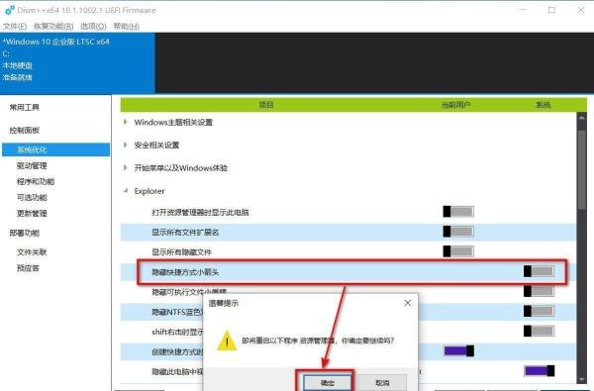
Task: Close the 温馨提示 dialog with X
Action: (x=408, y=303)
